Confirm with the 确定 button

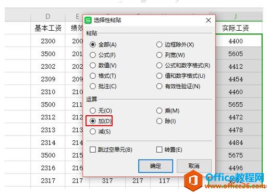pos(155,166)
